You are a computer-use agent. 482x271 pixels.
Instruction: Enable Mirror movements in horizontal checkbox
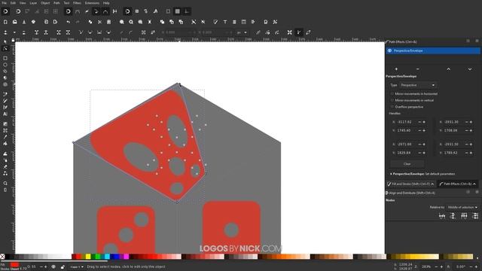tap(392, 93)
